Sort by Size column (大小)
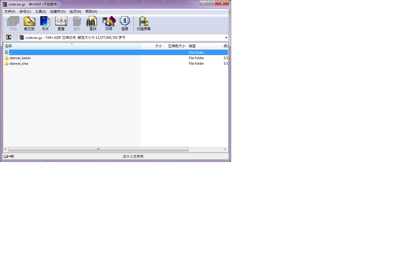Screen dimensions: 417x261 [152, 46]
